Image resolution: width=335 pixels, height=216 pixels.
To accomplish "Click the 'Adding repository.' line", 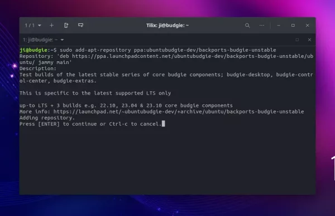I will click(47, 118).
